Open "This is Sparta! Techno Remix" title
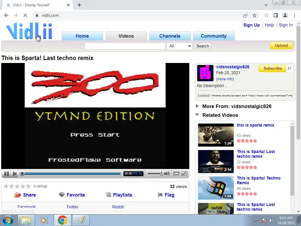The width and height of the screenshot is (301, 226). click(x=259, y=180)
